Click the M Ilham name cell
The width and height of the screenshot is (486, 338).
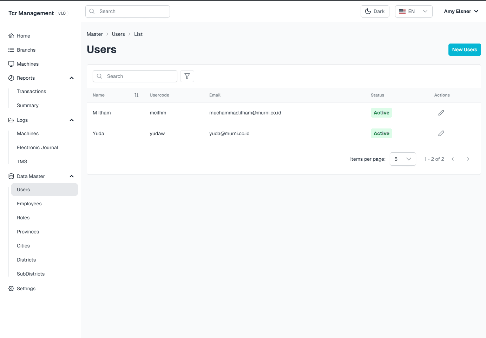pos(102,113)
